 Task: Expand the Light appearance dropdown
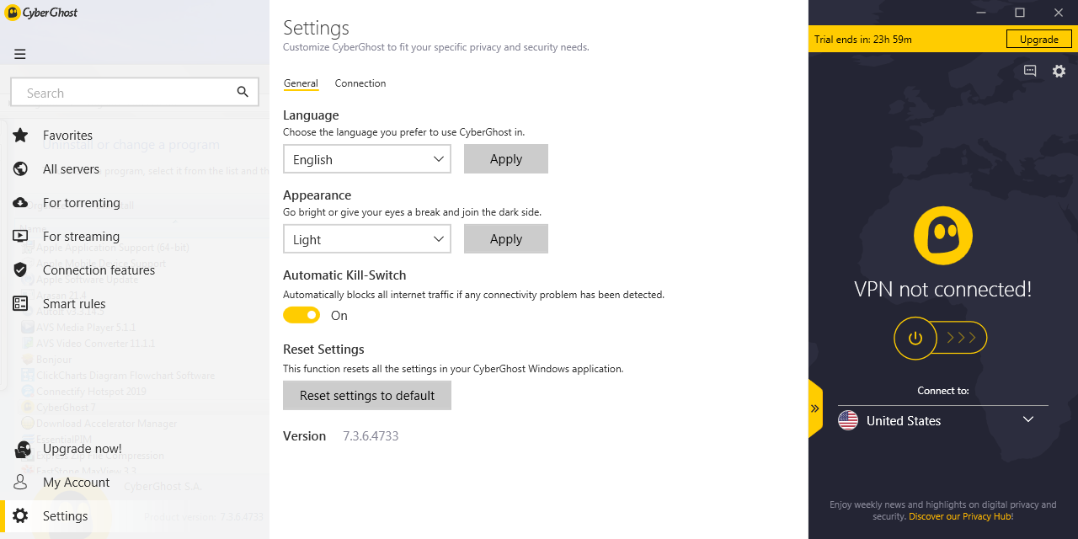(366, 239)
